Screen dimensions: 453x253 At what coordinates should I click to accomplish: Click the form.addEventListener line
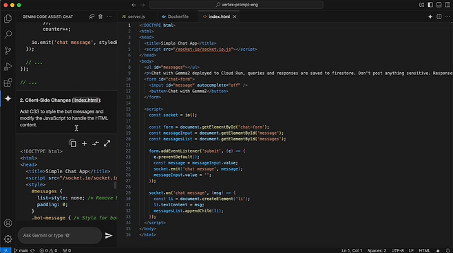click(x=197, y=151)
